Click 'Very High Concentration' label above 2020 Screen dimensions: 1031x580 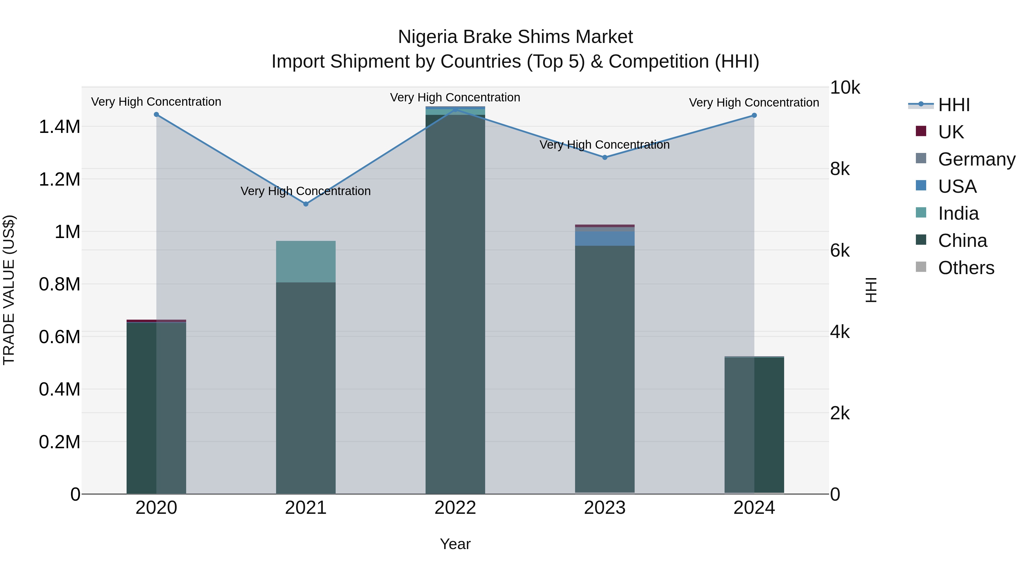click(156, 102)
